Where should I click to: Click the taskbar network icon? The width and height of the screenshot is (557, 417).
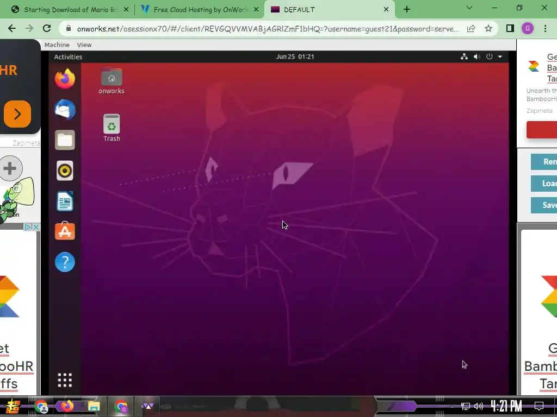coord(466,406)
